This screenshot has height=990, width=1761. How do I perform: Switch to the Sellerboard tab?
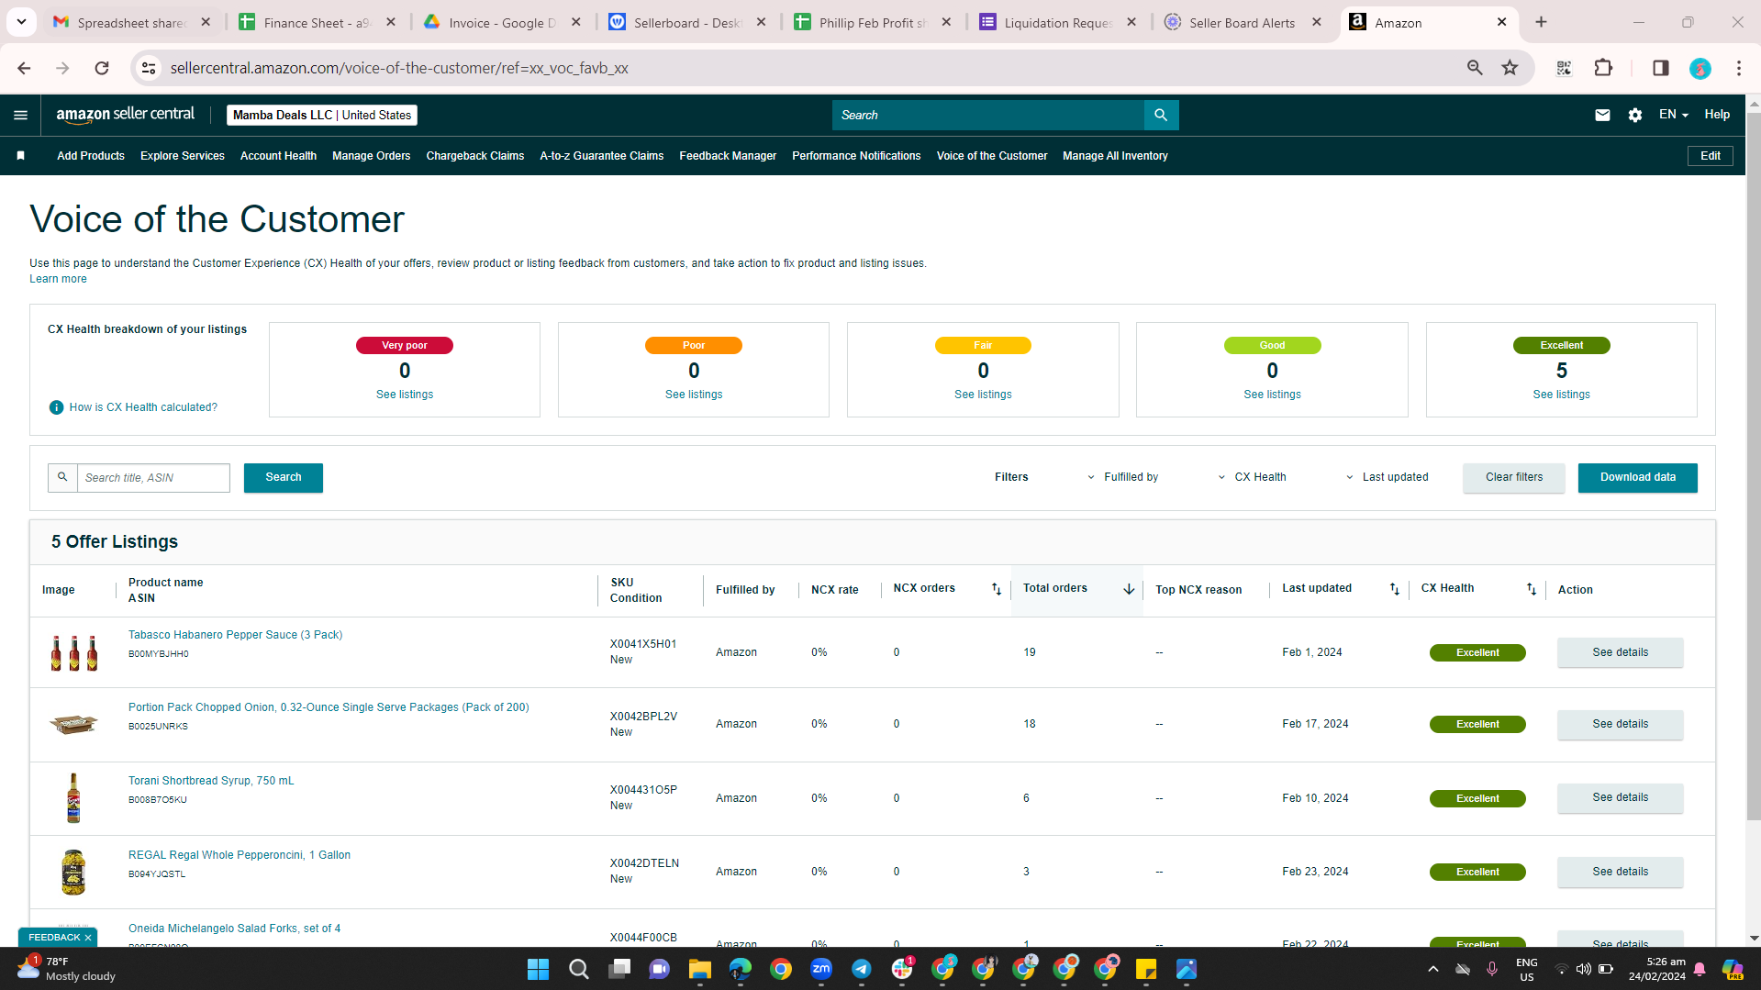[688, 22]
